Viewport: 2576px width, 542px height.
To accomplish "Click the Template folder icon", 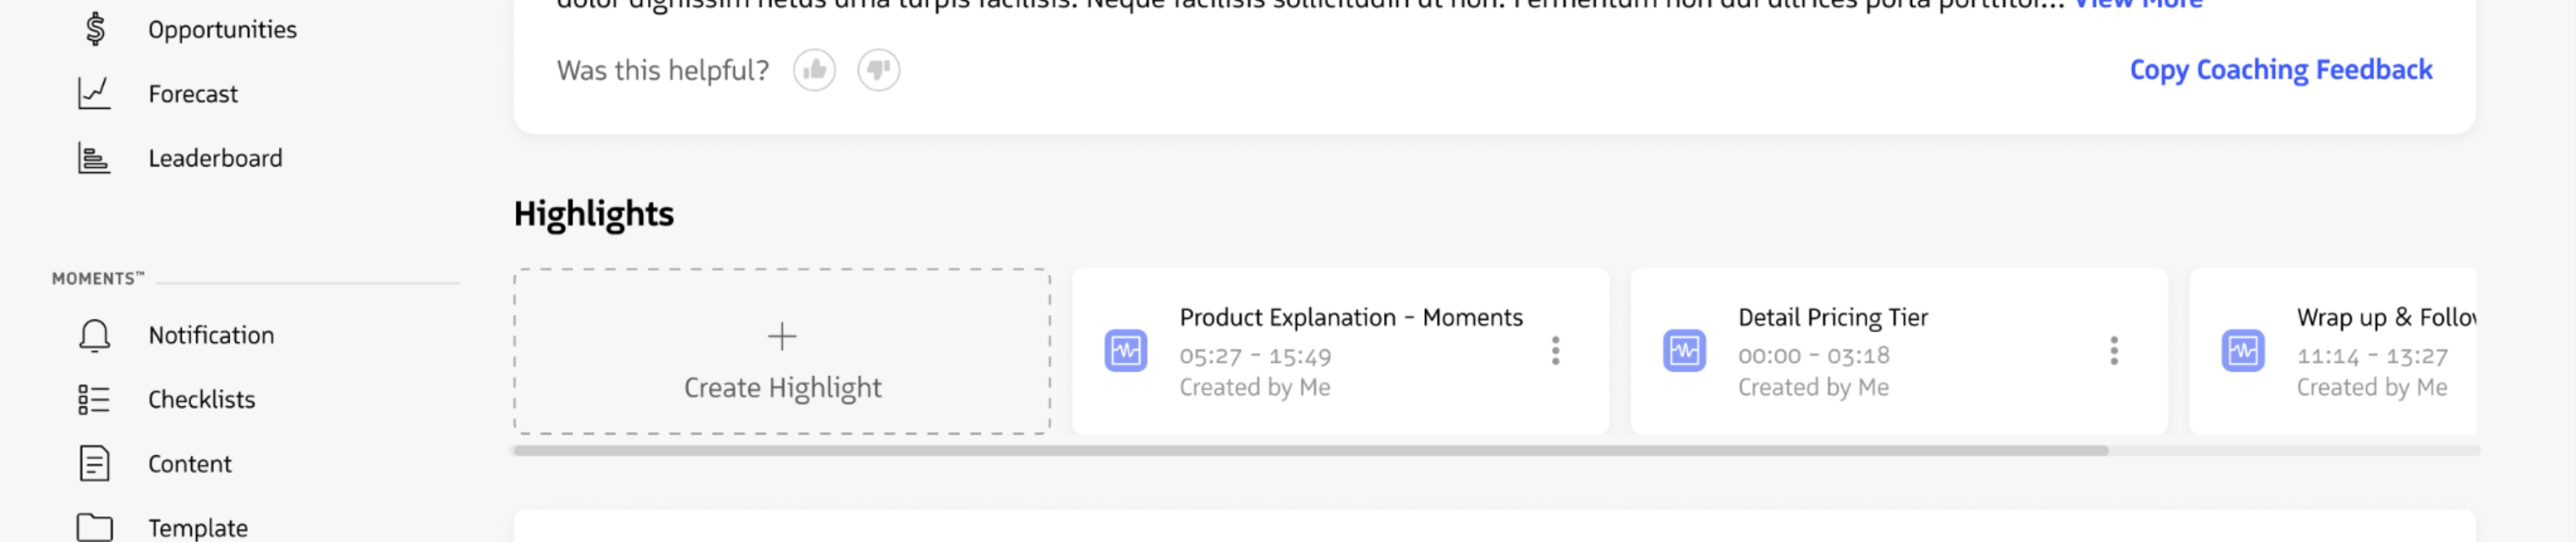I will (x=94, y=527).
